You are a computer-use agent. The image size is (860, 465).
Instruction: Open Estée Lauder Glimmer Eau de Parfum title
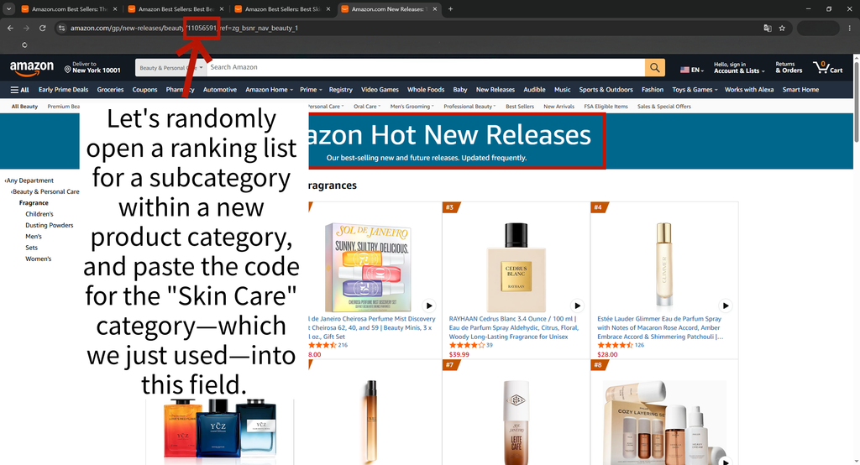660,327
